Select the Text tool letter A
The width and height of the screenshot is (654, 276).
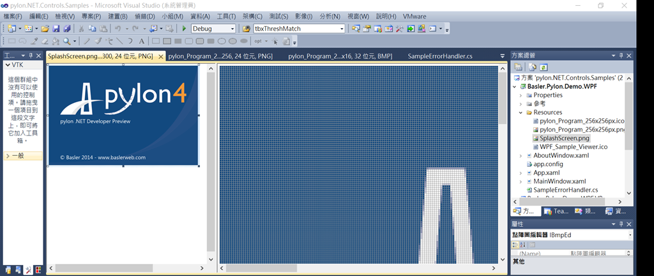(141, 41)
